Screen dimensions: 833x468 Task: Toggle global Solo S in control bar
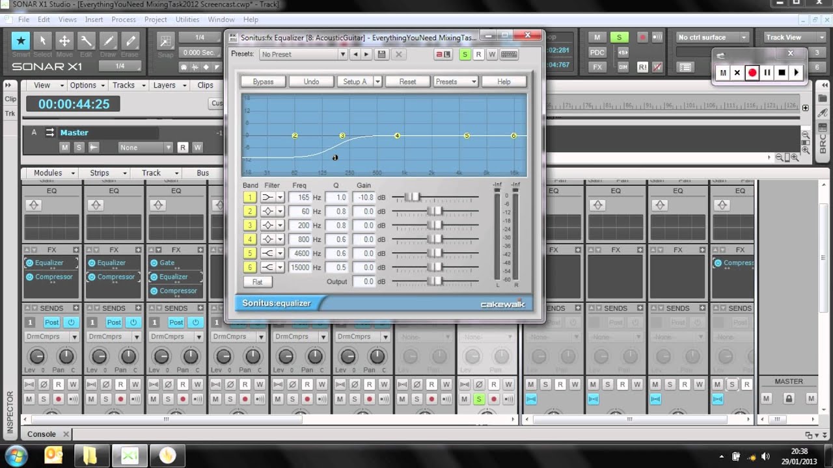tap(620, 37)
